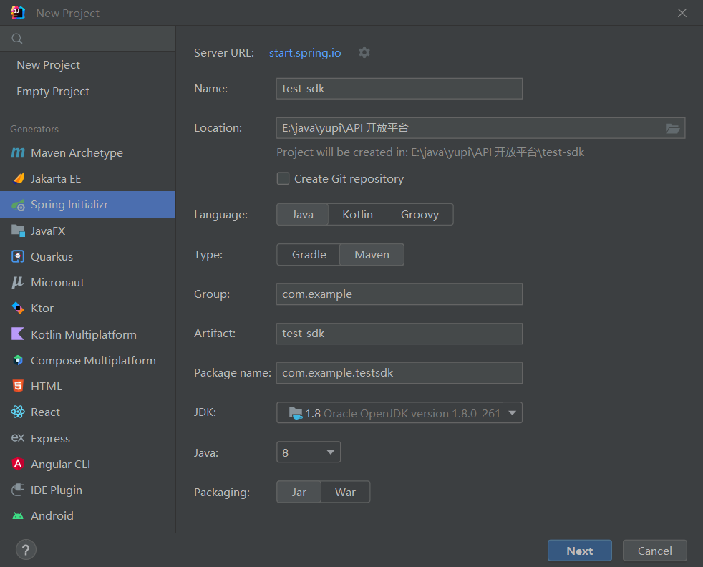Open server URL settings gear
Screen dimensions: 703x567
pos(364,52)
